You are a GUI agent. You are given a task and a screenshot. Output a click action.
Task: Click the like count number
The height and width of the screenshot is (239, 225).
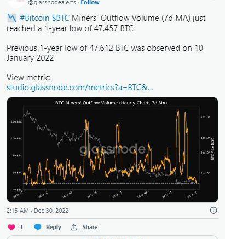coord(21,227)
